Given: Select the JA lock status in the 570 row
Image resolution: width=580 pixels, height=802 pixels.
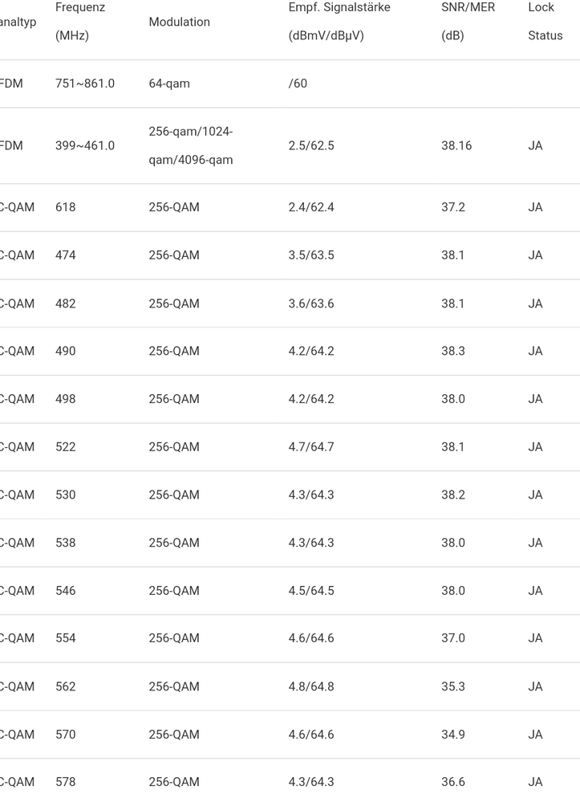Looking at the screenshot, I should pyautogui.click(x=535, y=735).
